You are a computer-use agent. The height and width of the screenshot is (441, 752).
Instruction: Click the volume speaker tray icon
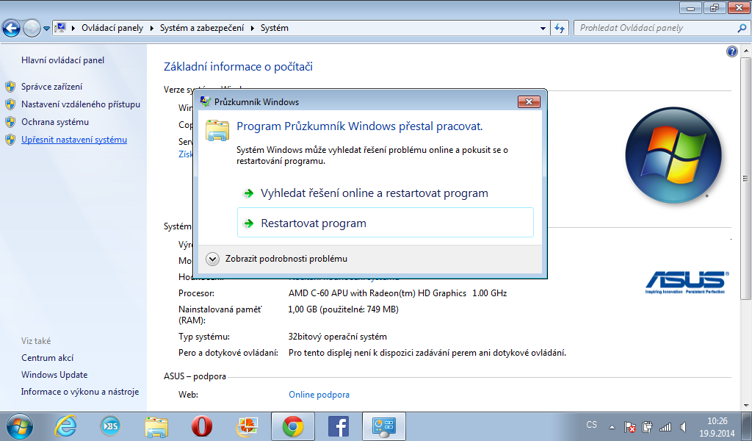coord(683,426)
